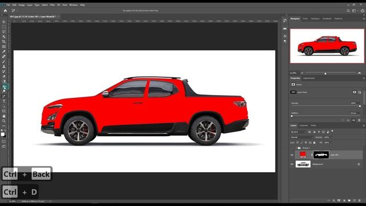Hide the Color Fill 1 layer

tap(292, 155)
